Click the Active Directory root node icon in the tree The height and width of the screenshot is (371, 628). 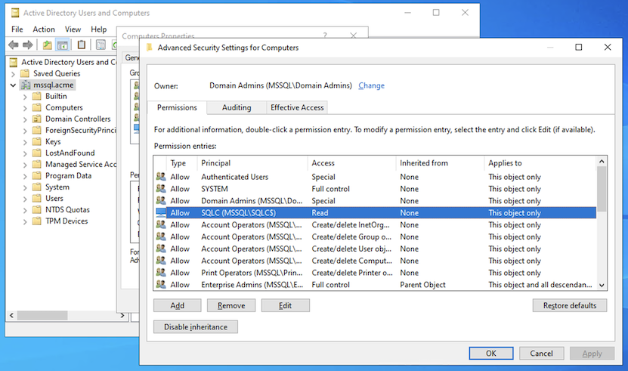tap(14, 62)
